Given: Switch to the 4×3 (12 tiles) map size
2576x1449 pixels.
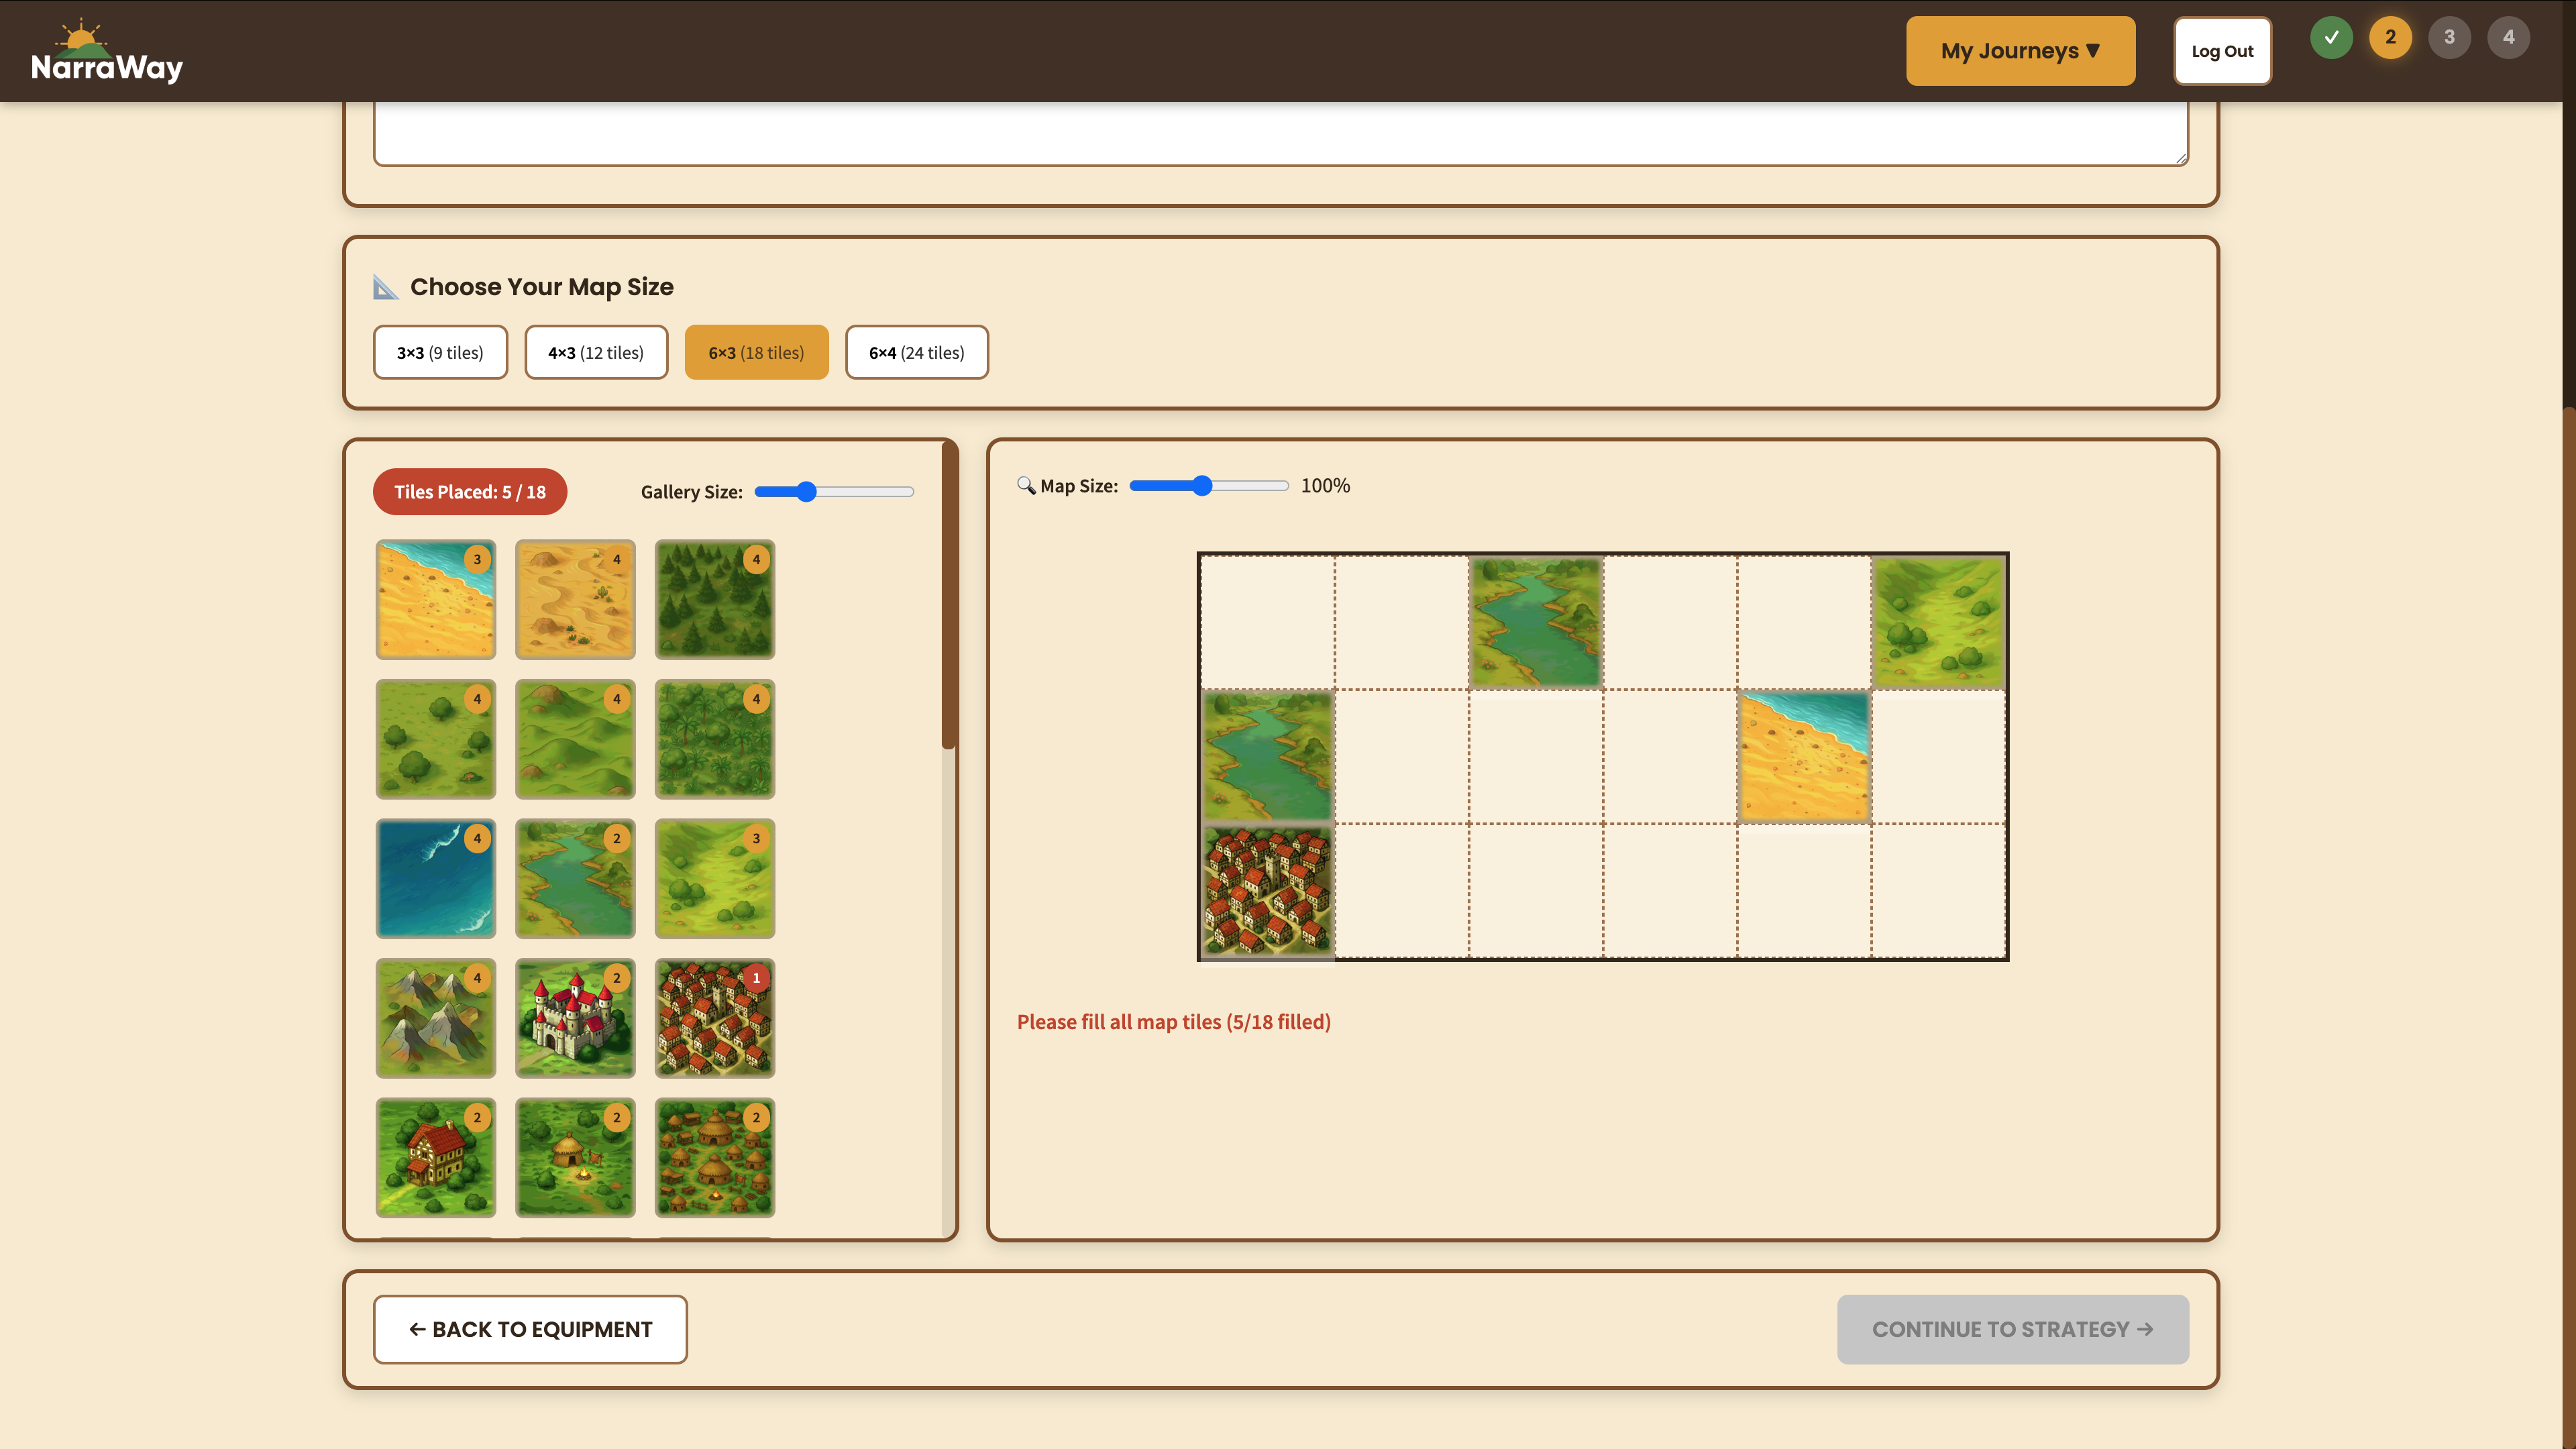Looking at the screenshot, I should pyautogui.click(x=596, y=352).
